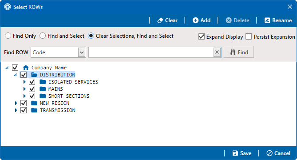Open the Code dropdown for Find ROW
This screenshot has height=160, width=297.
tap(82, 52)
